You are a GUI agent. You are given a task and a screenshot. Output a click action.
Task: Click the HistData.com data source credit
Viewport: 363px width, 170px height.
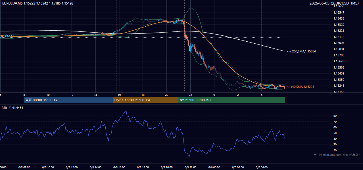tap(337, 155)
